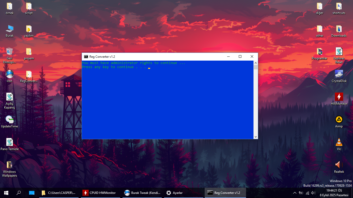Open the UpdateTime desktop shortcut

point(10,121)
